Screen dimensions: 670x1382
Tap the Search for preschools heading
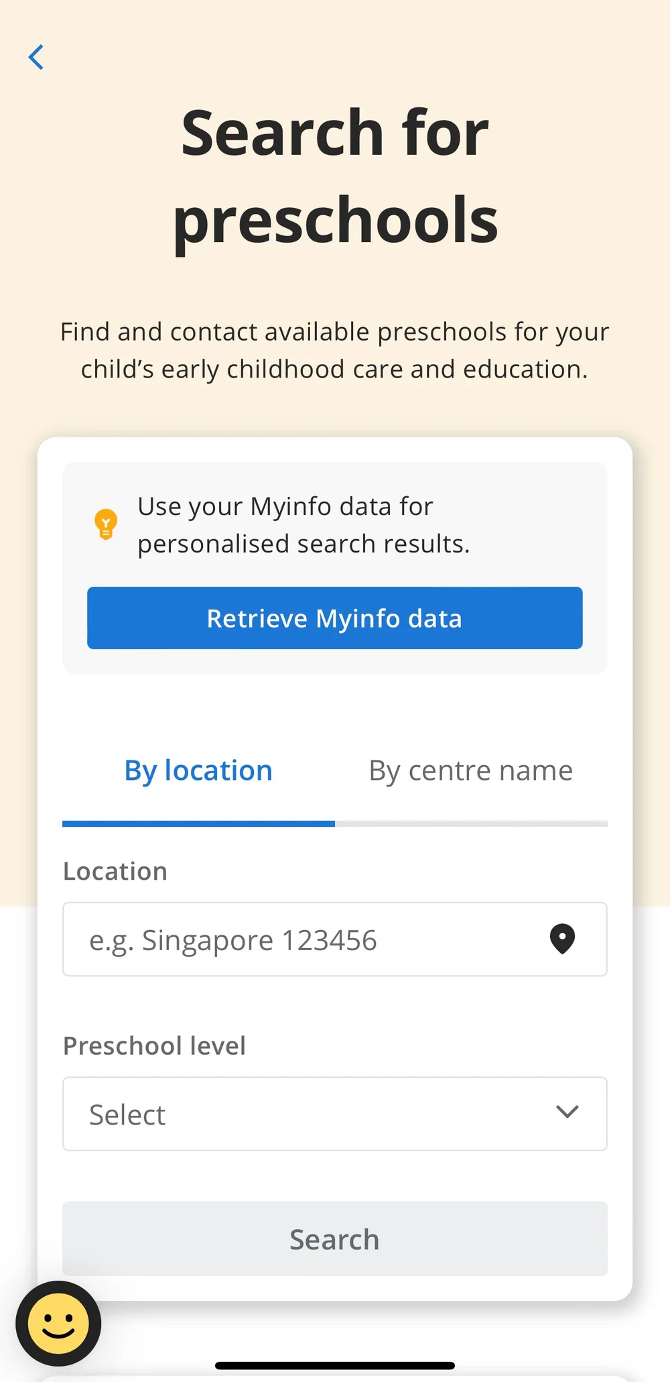click(335, 176)
